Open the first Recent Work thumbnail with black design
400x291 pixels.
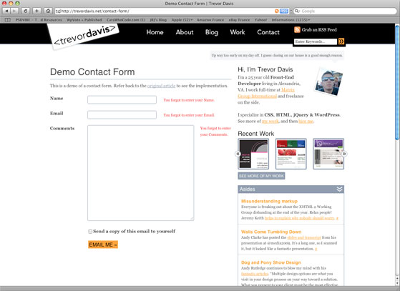pos(253,154)
